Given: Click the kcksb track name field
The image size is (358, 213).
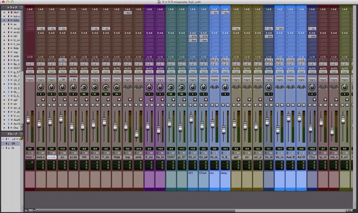Looking at the screenshot, I should pyautogui.click(x=51, y=157).
